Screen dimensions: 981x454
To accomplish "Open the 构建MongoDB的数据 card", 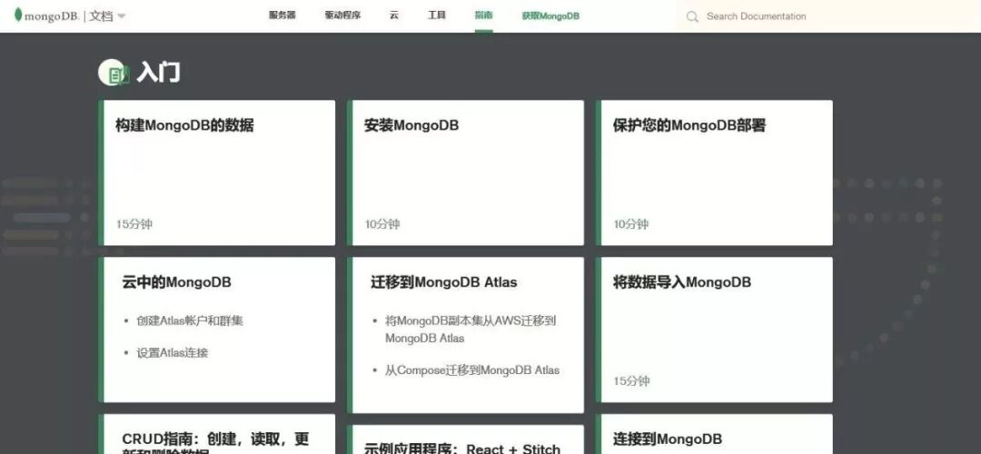I will pyautogui.click(x=216, y=173).
